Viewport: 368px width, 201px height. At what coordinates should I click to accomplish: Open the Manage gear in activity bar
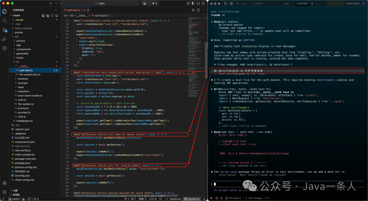[4, 192]
